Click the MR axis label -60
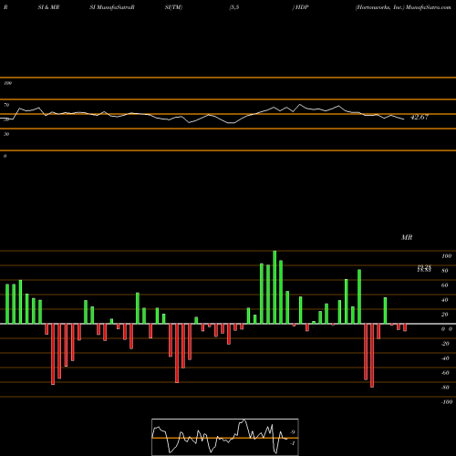456x456 pixels. pos(445,373)
